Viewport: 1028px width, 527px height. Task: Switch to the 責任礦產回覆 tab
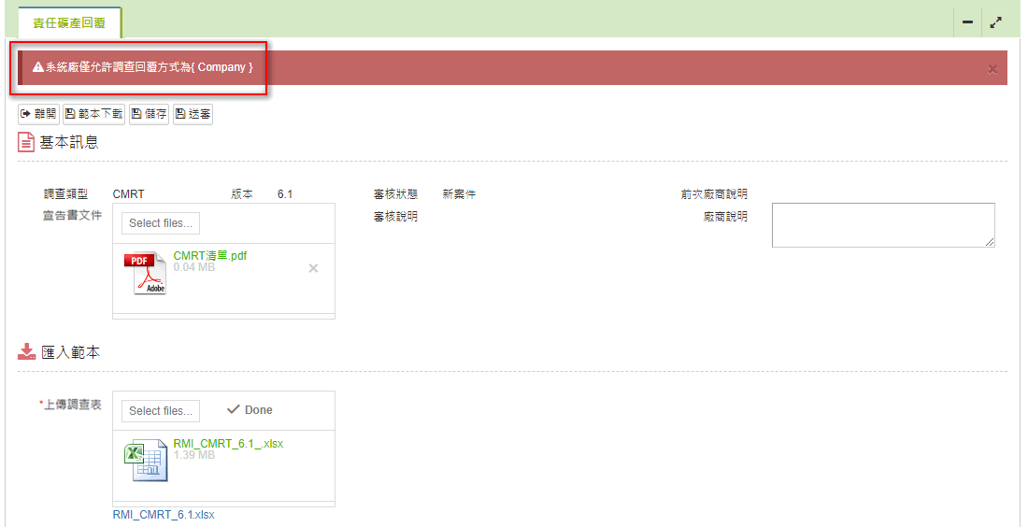(x=69, y=22)
